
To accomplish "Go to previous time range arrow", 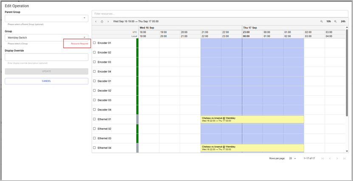I will (96, 22).
